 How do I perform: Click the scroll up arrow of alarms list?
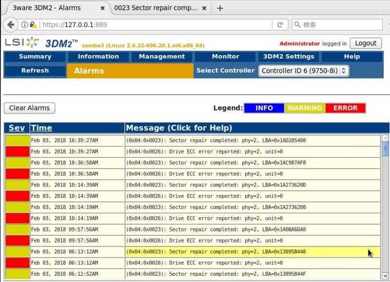tap(385, 138)
